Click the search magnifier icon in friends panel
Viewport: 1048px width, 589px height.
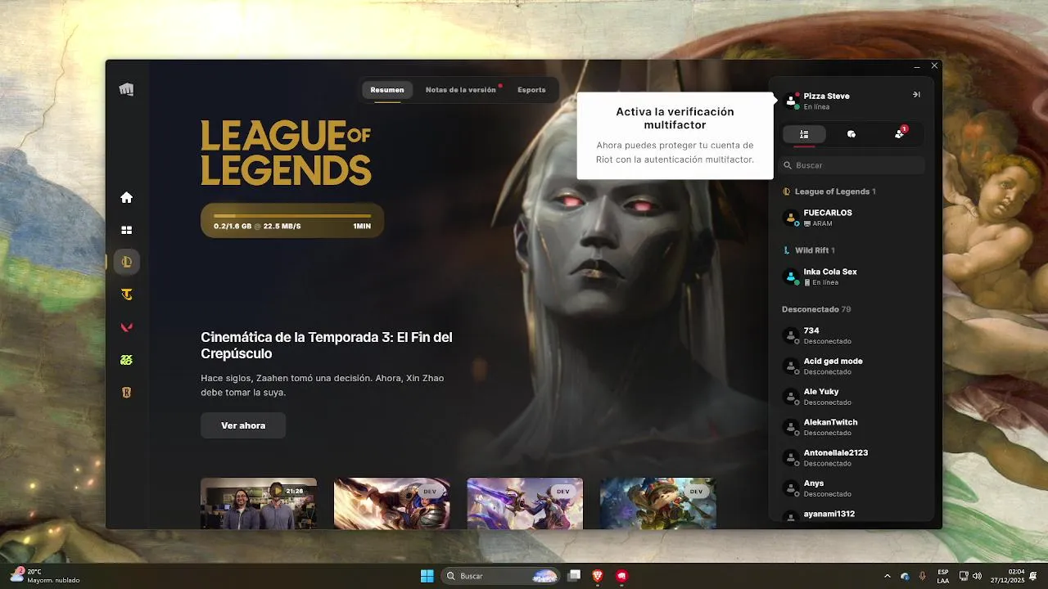(x=788, y=165)
